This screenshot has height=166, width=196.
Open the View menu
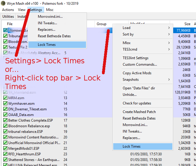pyautogui.click(x=22, y=10)
